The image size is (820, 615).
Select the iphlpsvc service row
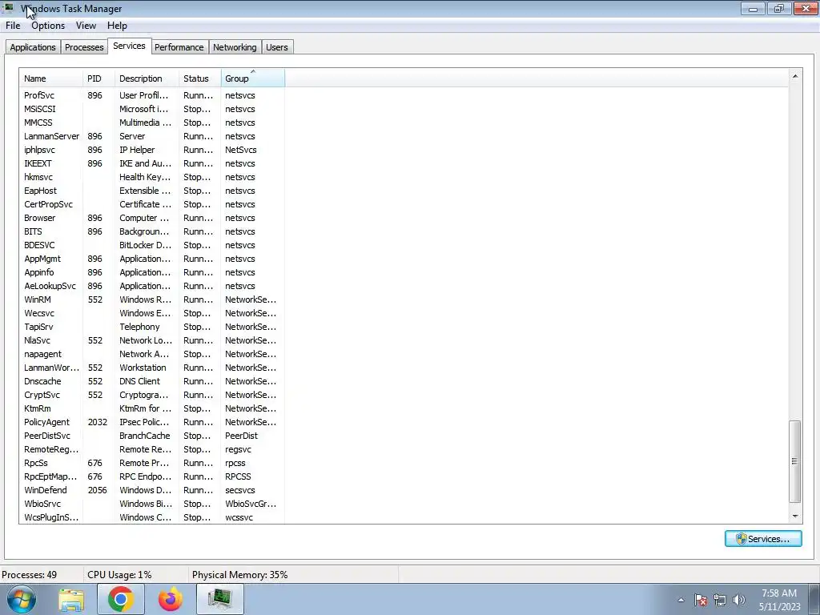[152, 150]
